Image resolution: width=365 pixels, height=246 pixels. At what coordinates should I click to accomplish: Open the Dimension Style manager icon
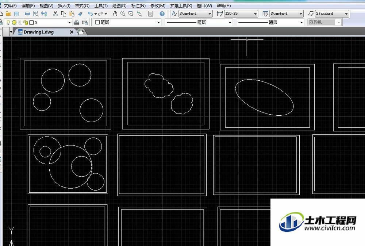tap(219, 14)
